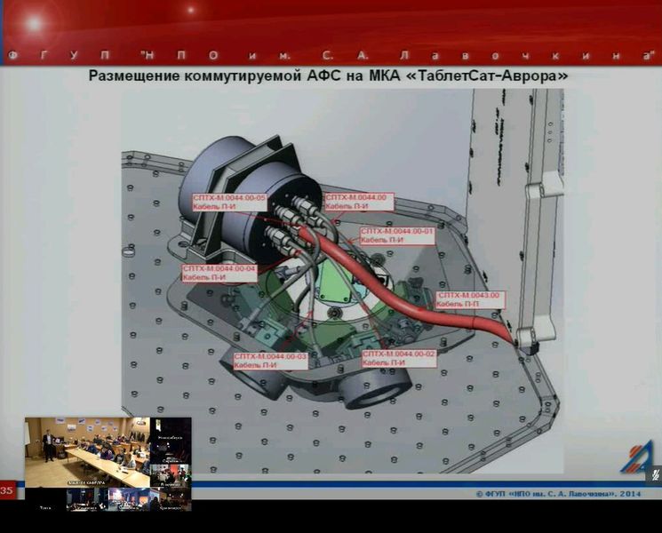The image size is (662, 533).
Task: Click the ФГУП НПО им. Лавочкина header text
Action: [331, 54]
